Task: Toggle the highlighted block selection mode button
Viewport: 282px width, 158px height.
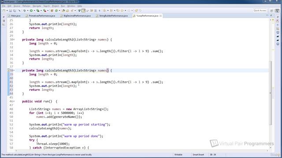Action: [x=83, y=11]
